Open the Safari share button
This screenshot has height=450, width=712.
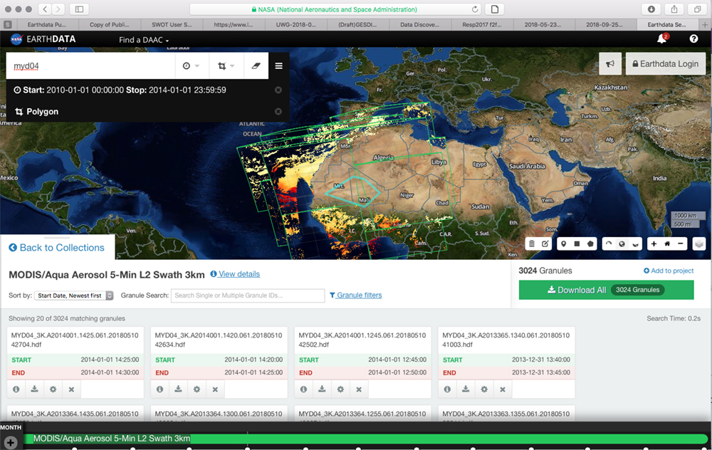674,9
